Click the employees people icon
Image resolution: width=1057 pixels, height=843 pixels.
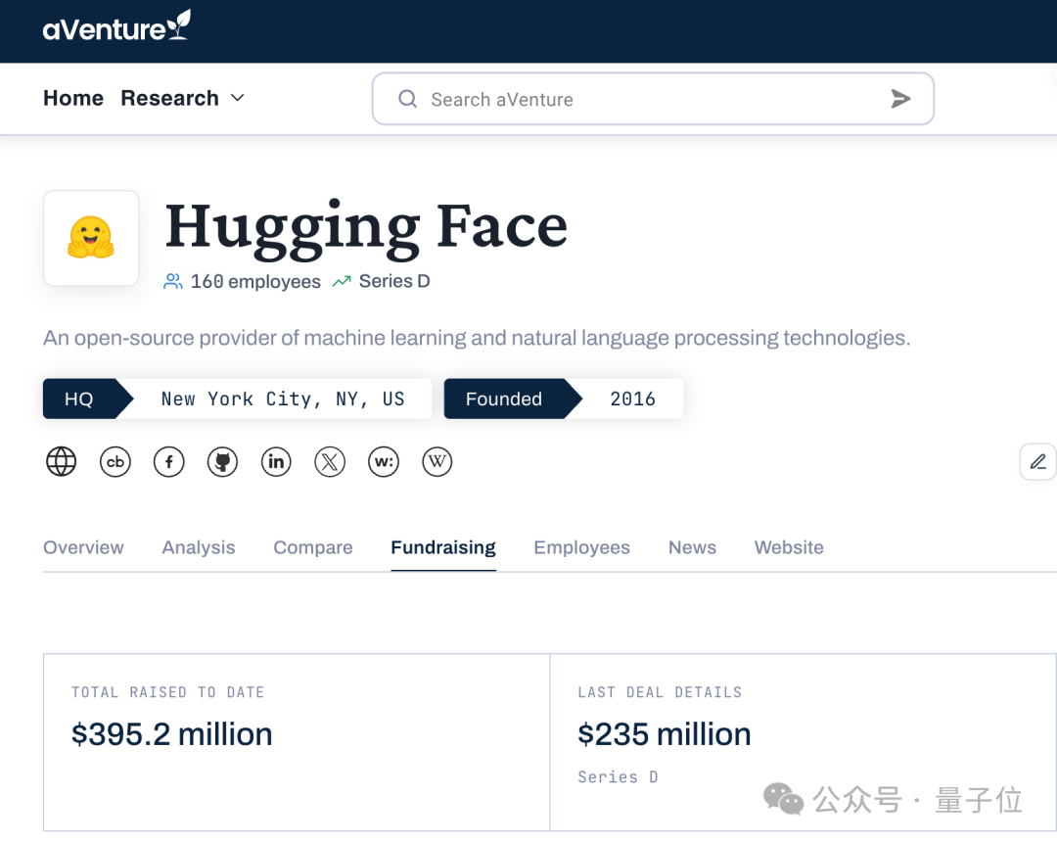point(173,281)
